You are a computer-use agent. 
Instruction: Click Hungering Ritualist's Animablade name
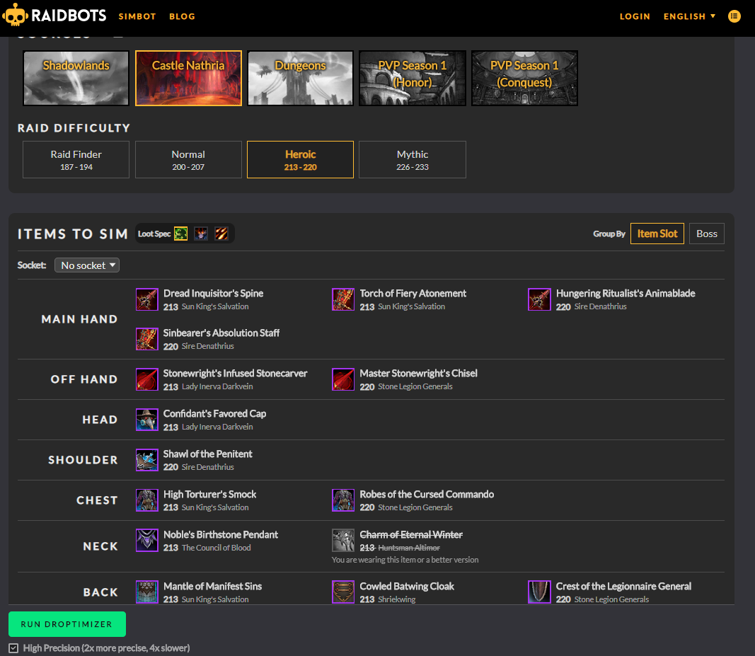tap(626, 293)
